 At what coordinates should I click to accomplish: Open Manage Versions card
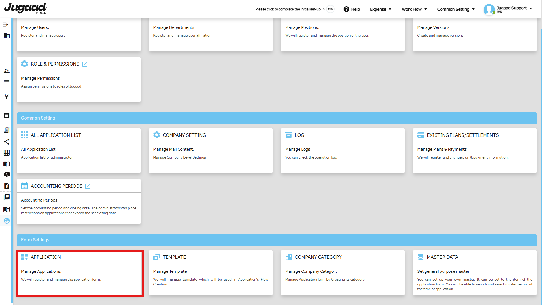475,35
